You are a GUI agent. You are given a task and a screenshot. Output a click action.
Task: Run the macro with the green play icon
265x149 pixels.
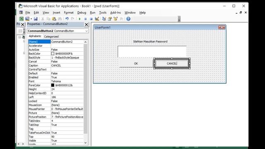coord(79,19)
